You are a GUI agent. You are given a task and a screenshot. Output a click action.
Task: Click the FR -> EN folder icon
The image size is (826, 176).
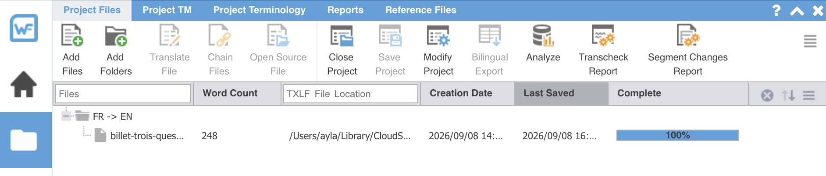tap(82, 116)
